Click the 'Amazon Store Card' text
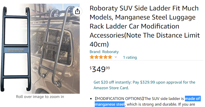The height and width of the screenshot is (107, 205). [x=111, y=88]
